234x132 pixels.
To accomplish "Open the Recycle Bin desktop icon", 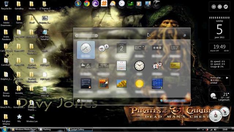I will 6,5.
